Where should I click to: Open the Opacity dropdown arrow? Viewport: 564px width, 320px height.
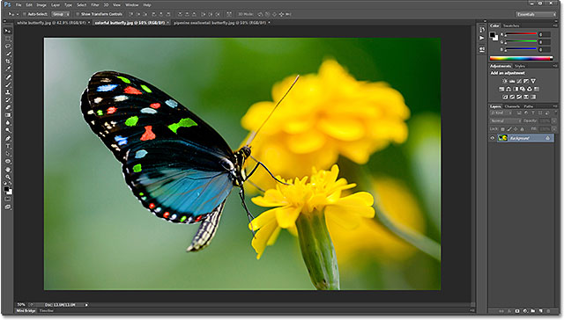click(x=554, y=121)
